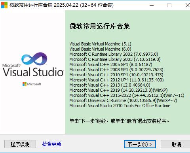Click the window title text 微软常用运行库合集 2025.04.22

[x=61, y=5]
